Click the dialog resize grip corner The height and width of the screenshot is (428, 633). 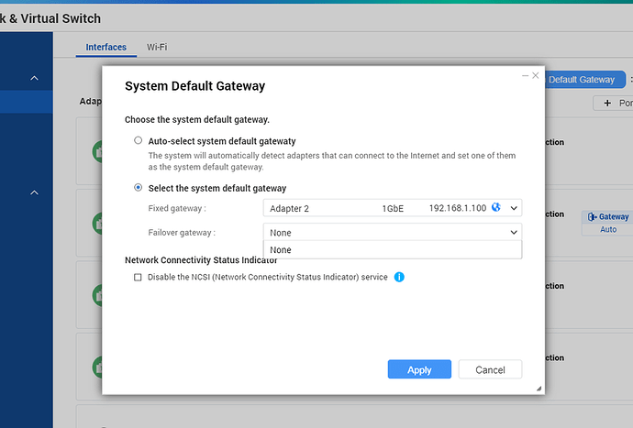coord(539,389)
